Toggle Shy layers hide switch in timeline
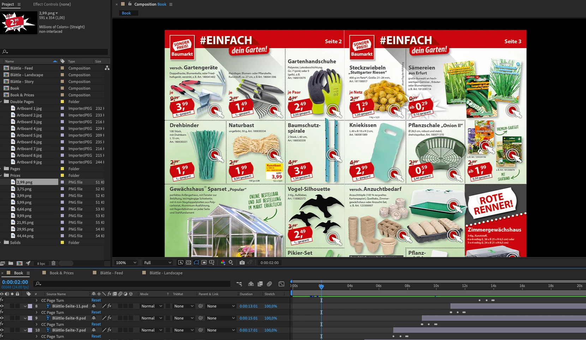 [x=251, y=284]
